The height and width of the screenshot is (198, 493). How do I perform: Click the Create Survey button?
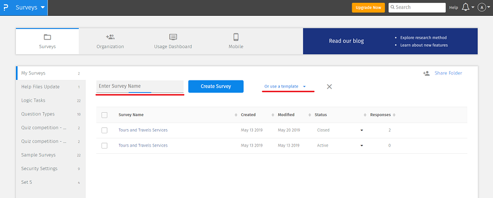coord(216,86)
